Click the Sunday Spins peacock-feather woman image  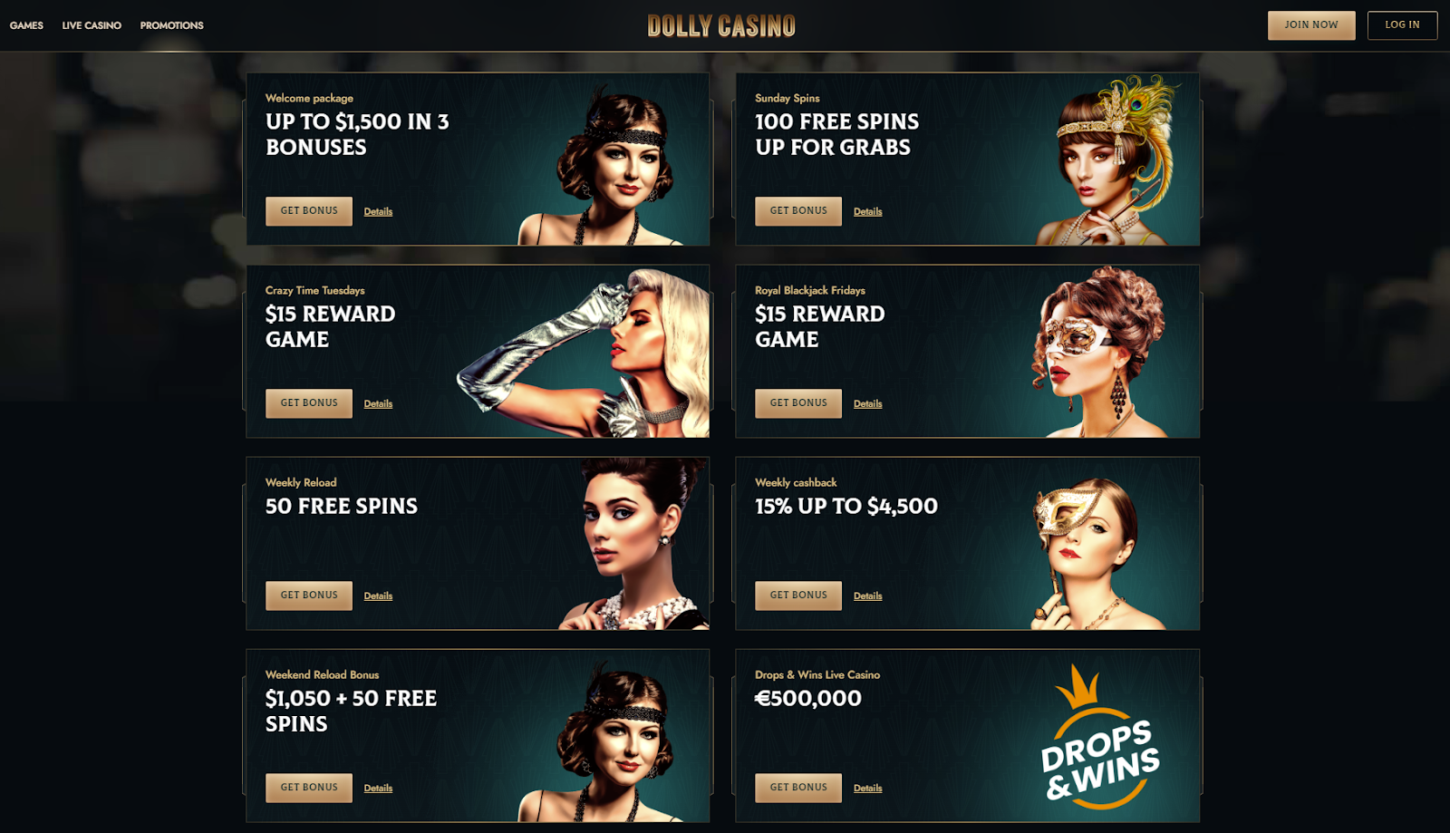pos(1110,160)
